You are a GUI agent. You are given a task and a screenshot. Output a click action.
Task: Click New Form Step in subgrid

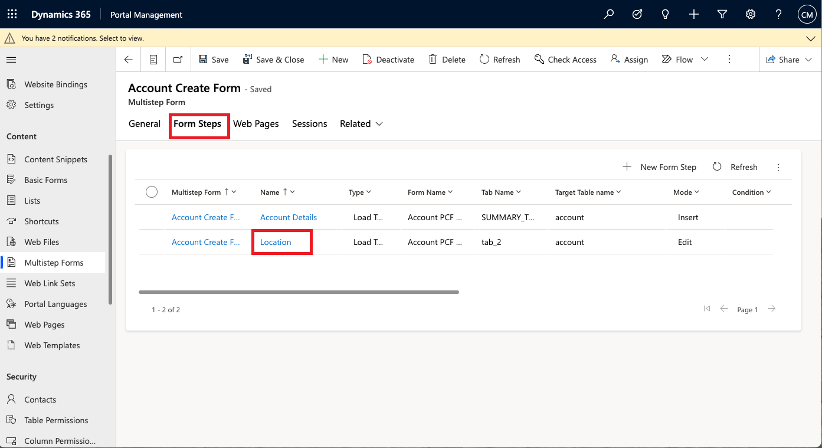(660, 167)
